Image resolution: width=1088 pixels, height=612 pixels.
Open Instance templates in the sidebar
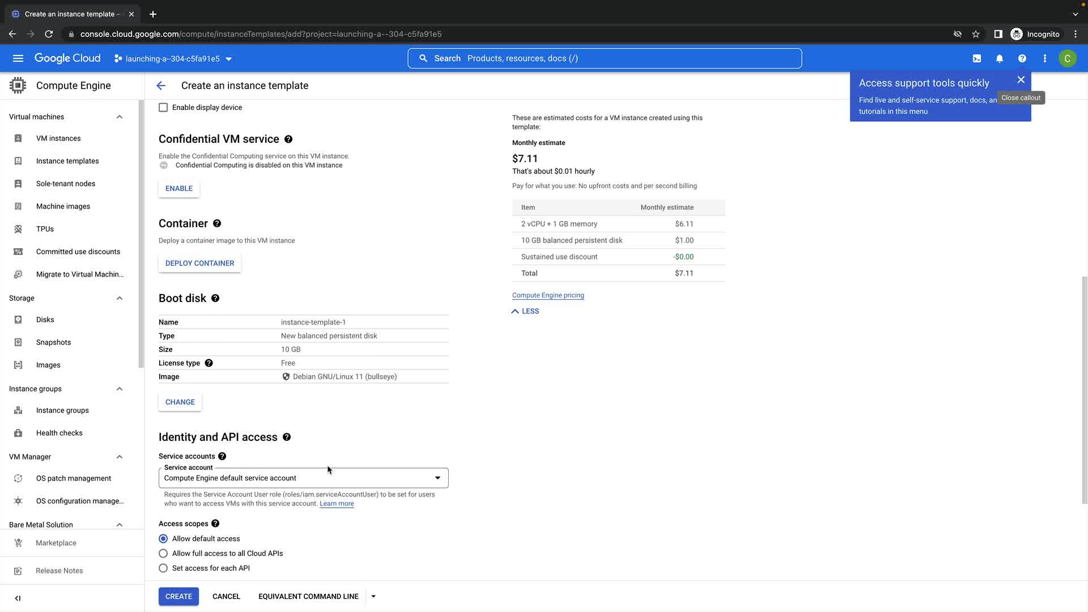(x=67, y=161)
